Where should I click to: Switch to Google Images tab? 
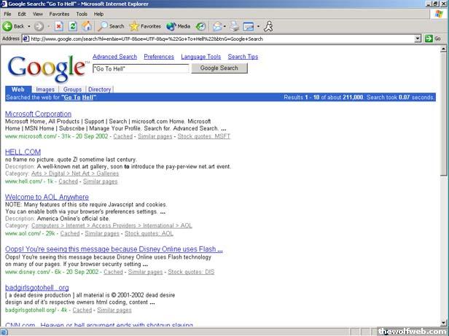tap(45, 90)
